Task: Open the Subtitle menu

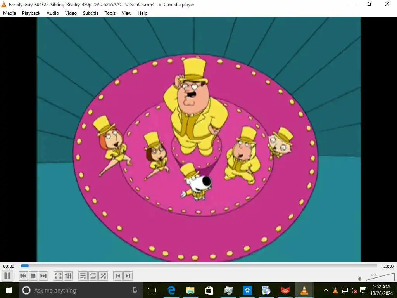Action: [91, 13]
